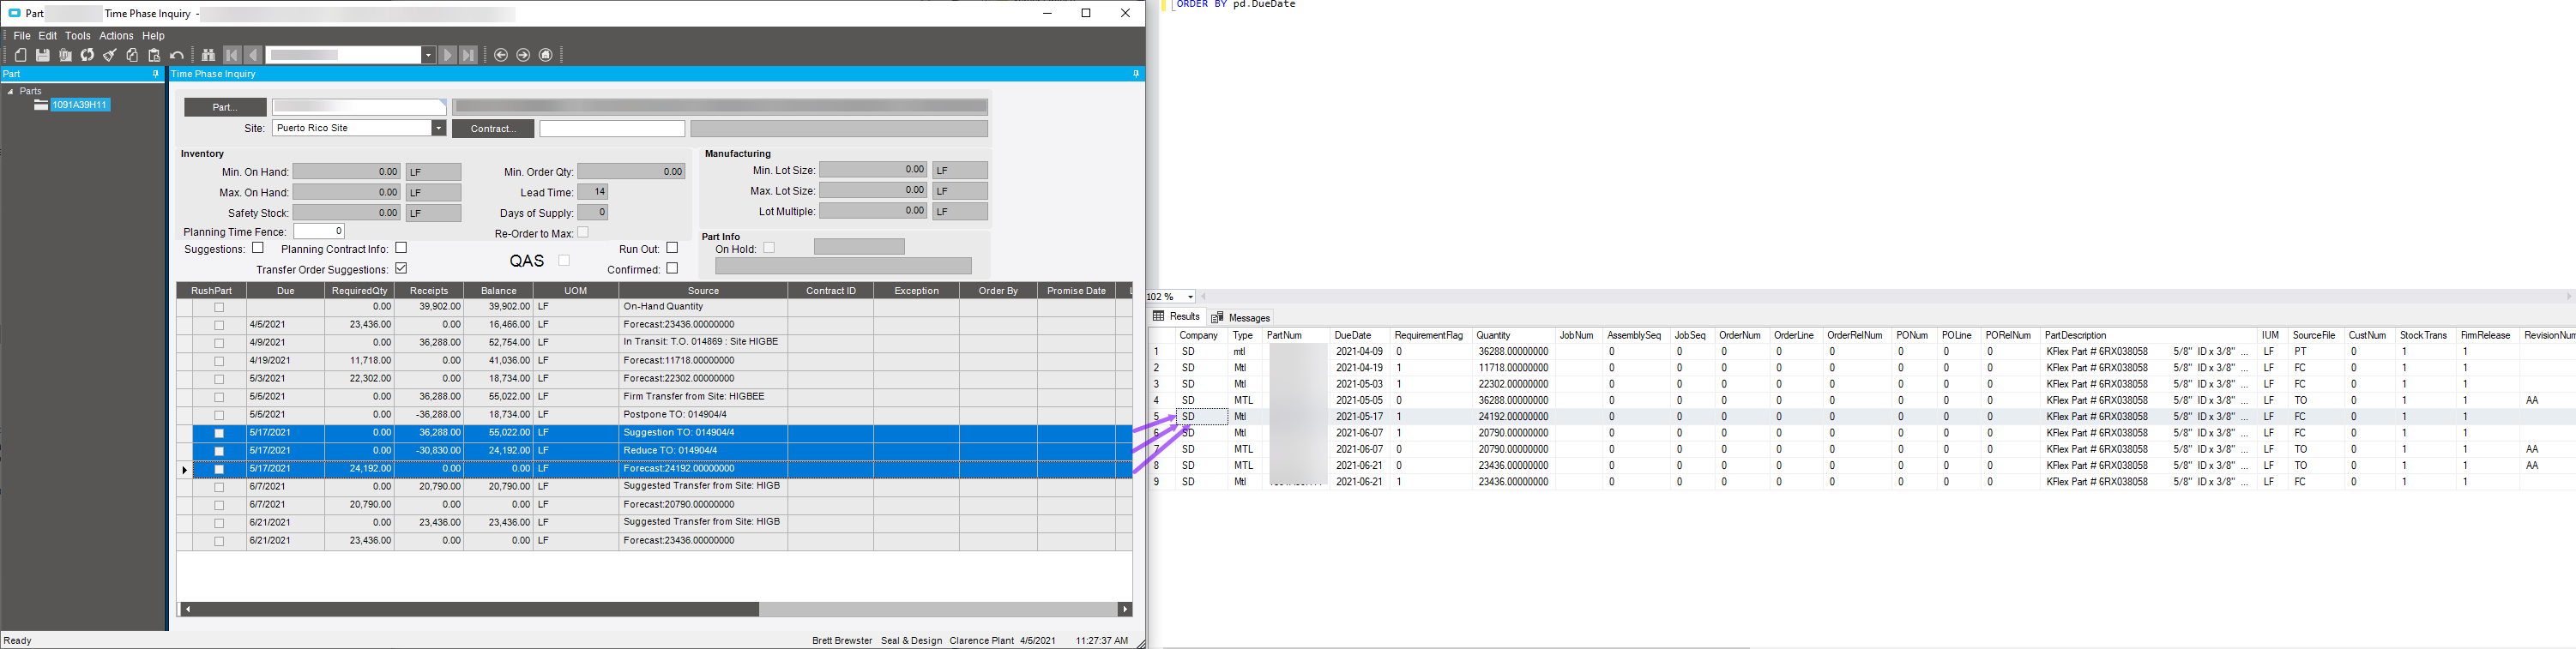Click the Contract ID input field
Image resolution: width=2576 pixels, height=649 pixels.
click(x=612, y=128)
